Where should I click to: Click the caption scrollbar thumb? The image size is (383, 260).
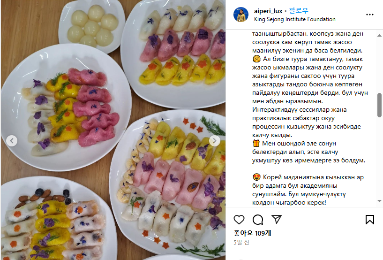coord(379,105)
